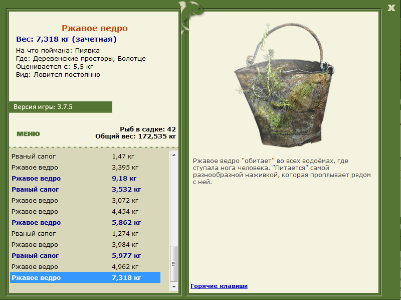Select Рваный сапог 1,274 кг row

85,233
